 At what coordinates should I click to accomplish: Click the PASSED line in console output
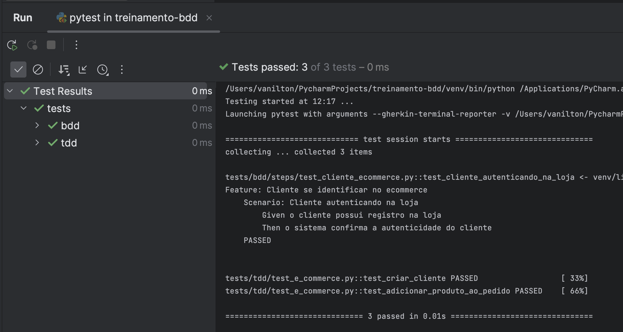[x=257, y=240]
